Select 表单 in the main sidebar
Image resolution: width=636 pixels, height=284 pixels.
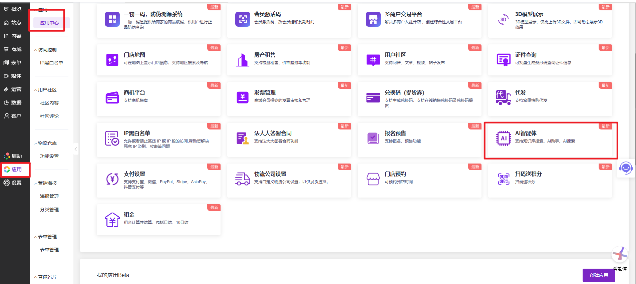coord(13,62)
